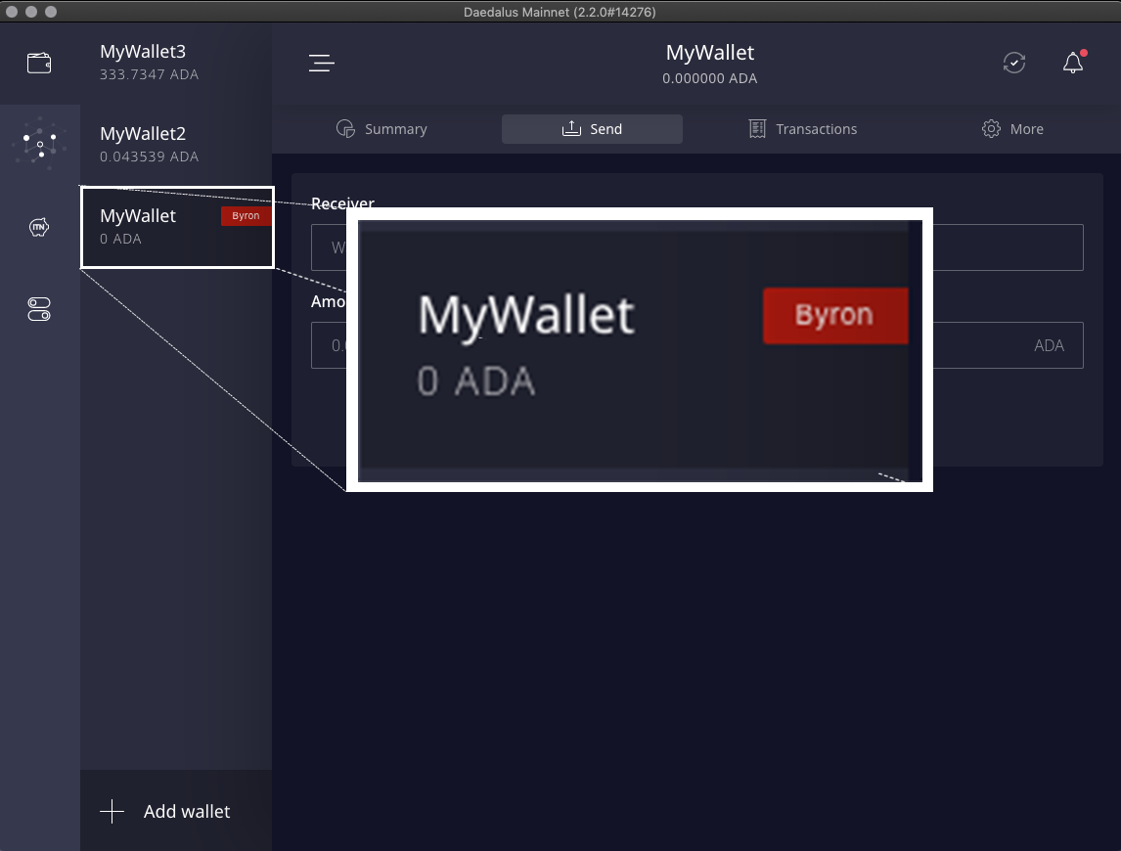This screenshot has height=851, width=1121.
Task: Switch to the Summary tab
Action: point(381,129)
